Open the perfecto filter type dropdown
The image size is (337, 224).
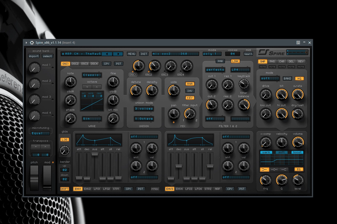(215, 70)
